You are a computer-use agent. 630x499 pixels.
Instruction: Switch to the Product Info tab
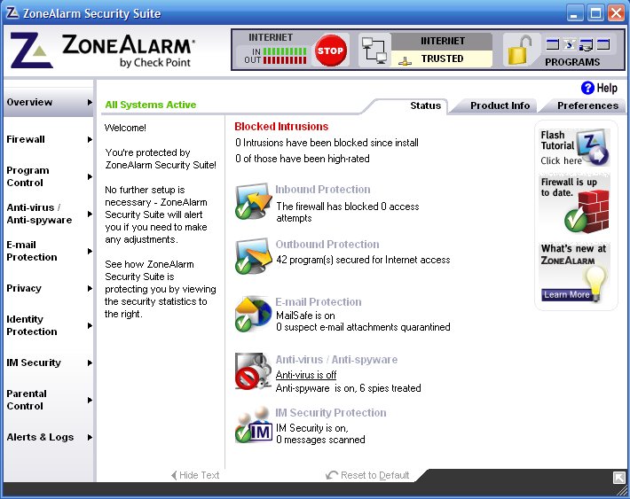click(500, 105)
